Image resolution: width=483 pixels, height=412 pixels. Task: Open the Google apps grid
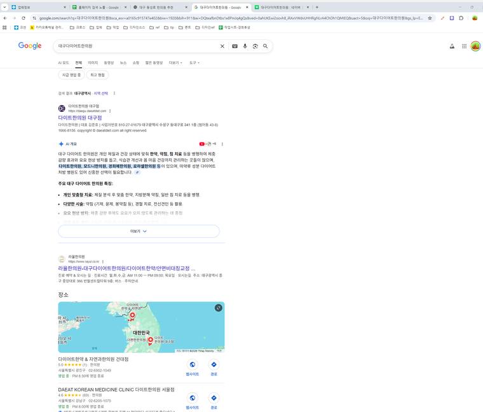[x=464, y=46]
